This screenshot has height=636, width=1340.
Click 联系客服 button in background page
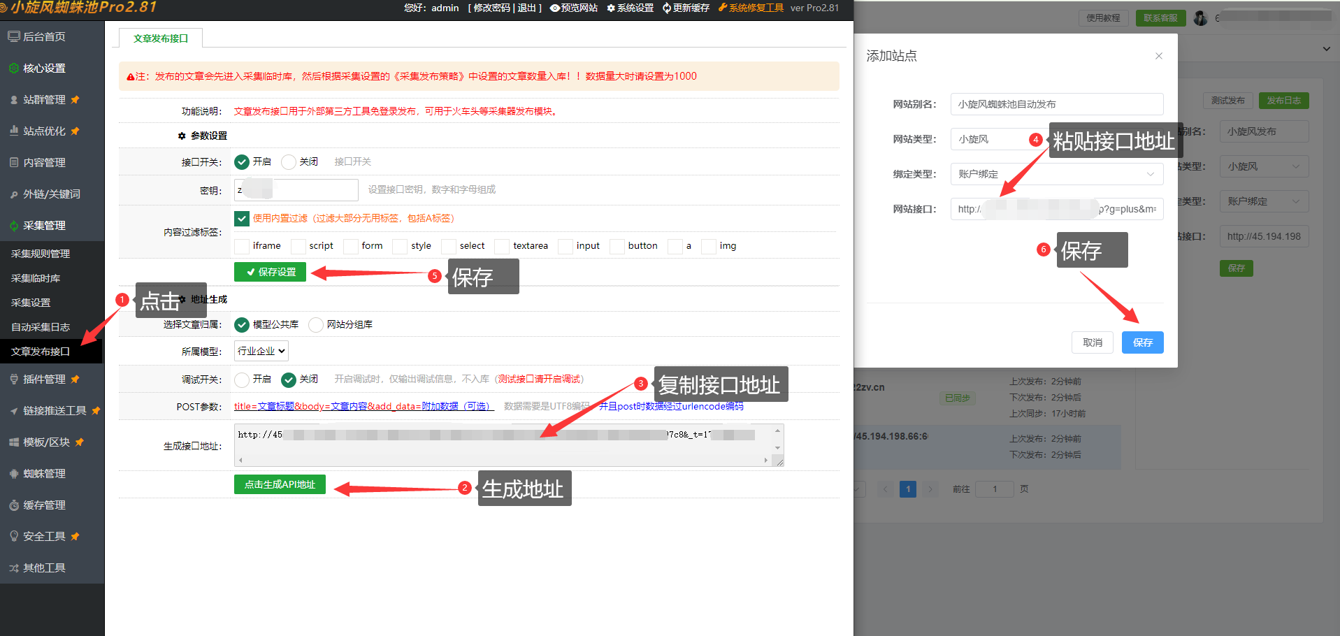tap(1160, 18)
